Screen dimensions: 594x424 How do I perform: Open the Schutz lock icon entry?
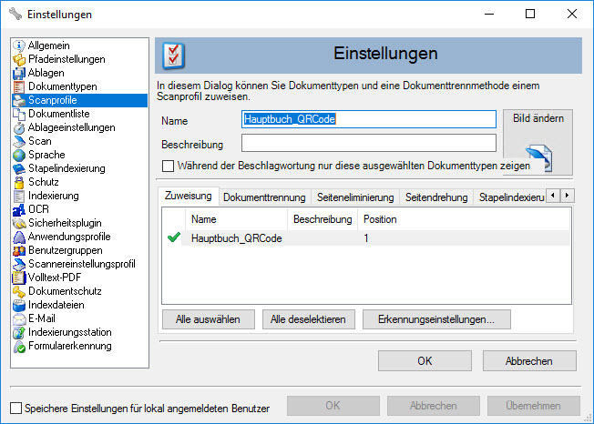[x=19, y=182]
